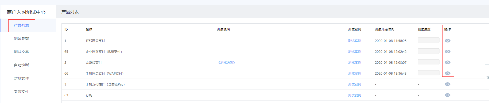Click ID cell 63
This screenshot has height=103, width=489.
(66, 95)
